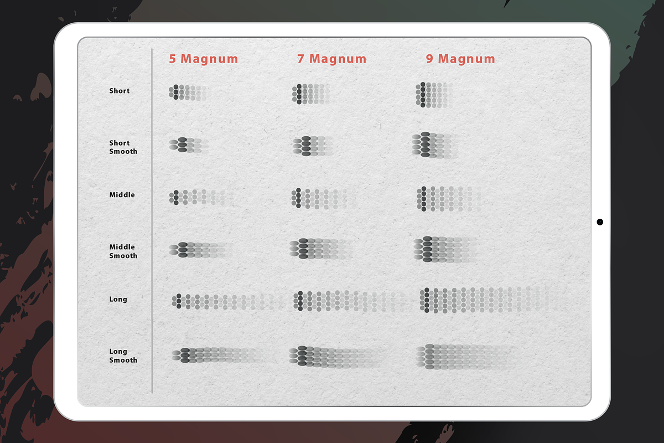Click the Short Smooth row label
Viewport: 664px width, 443px height.
(x=123, y=147)
